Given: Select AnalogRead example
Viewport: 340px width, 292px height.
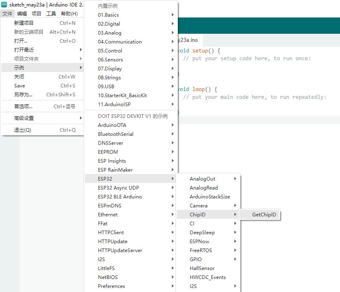Looking at the screenshot, I should [x=208, y=187].
